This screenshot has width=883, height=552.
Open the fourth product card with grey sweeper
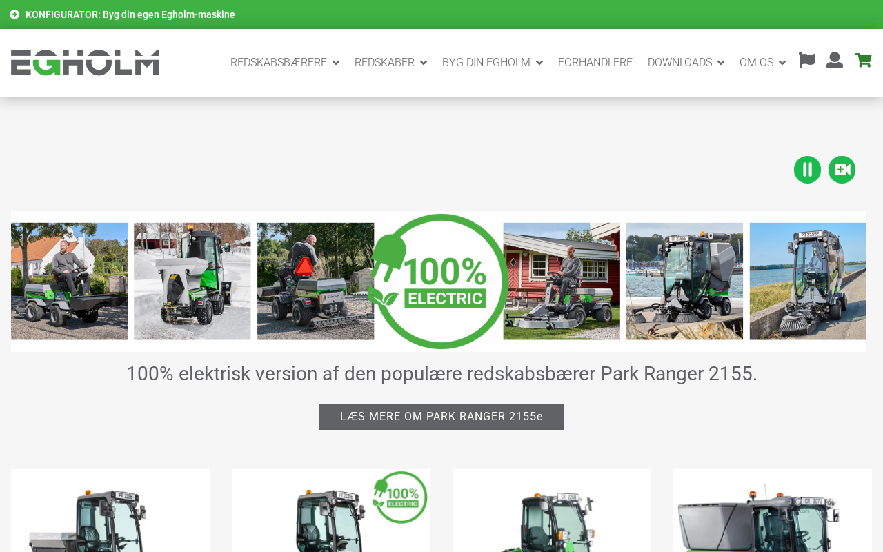773,511
